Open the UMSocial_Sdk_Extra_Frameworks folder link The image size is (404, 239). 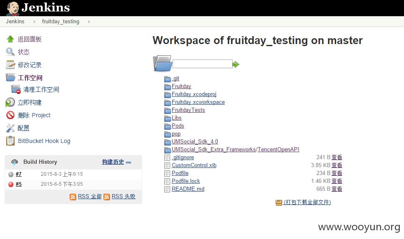click(214, 149)
